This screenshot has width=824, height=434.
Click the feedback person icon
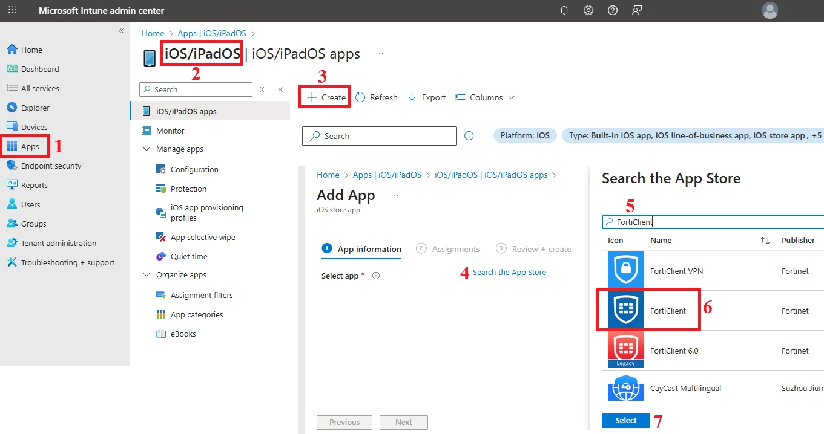coord(637,10)
